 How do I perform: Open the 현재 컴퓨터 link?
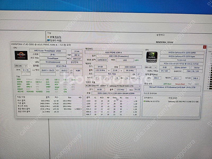click(55, 37)
